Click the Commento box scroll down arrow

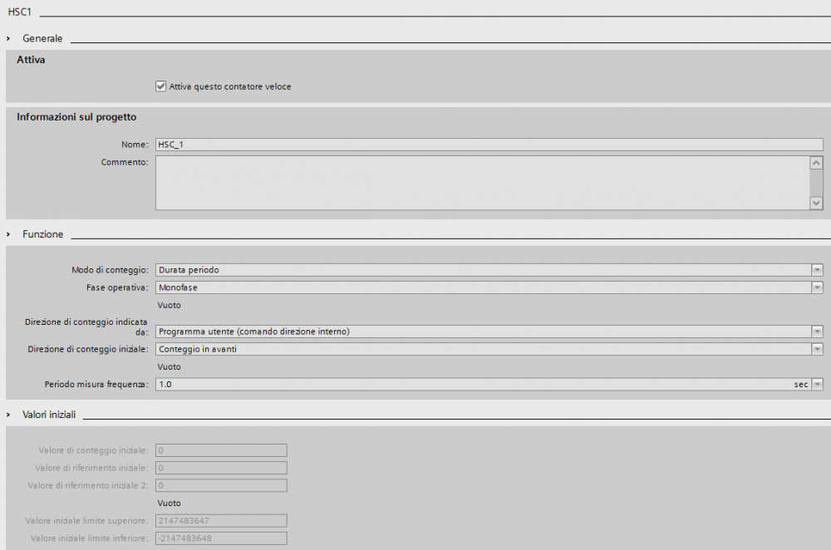click(816, 203)
